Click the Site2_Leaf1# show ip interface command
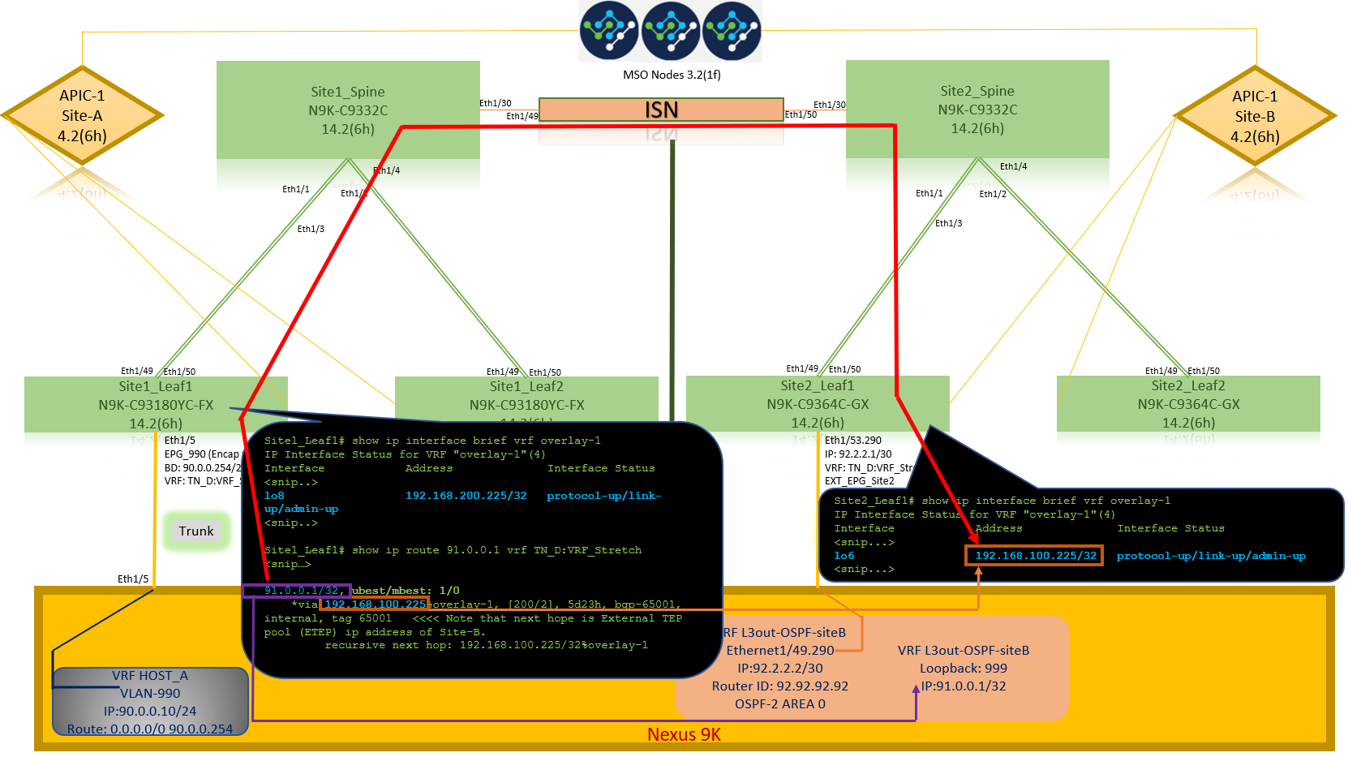Viewport: 1348px width, 757px height. 1002,501
